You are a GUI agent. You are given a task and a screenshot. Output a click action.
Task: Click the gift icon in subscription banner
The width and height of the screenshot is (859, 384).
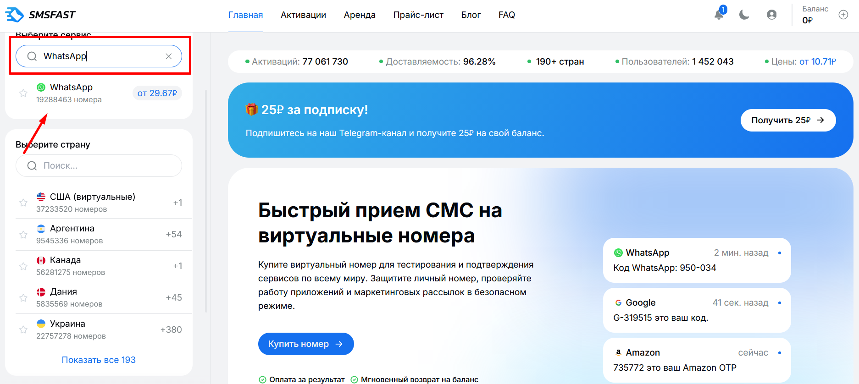click(252, 110)
